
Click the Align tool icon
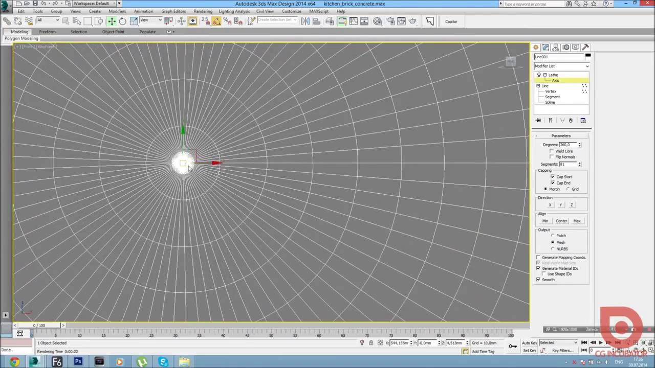(x=316, y=21)
